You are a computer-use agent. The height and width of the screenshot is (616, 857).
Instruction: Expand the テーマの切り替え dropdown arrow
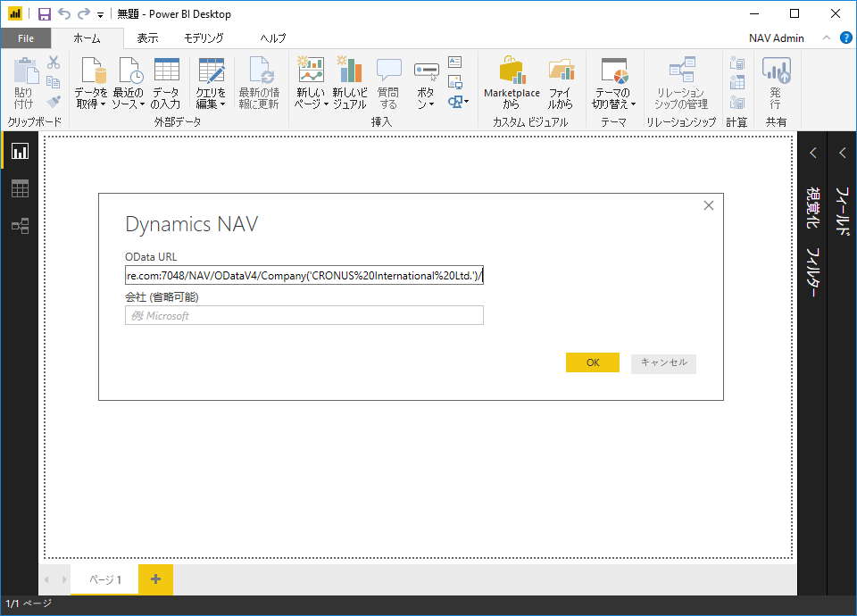click(x=634, y=104)
